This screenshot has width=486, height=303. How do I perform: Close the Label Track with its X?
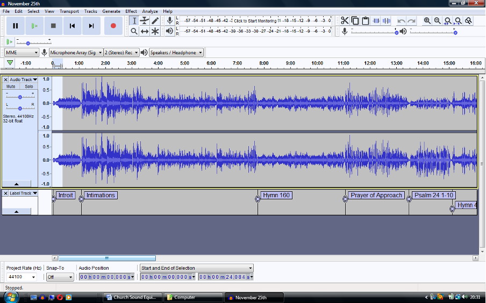[x=5, y=193]
